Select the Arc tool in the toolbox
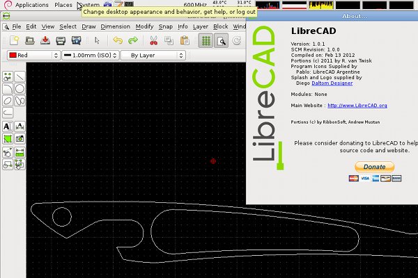The height and width of the screenshot is (278, 418). click(x=8, y=89)
